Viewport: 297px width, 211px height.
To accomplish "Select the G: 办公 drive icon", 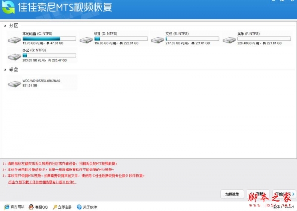I will pyautogui.click(x=14, y=57).
